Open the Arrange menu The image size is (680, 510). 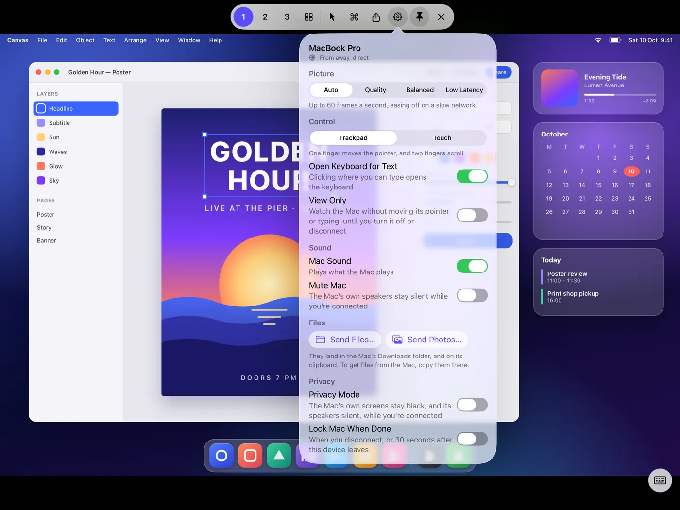(x=136, y=40)
